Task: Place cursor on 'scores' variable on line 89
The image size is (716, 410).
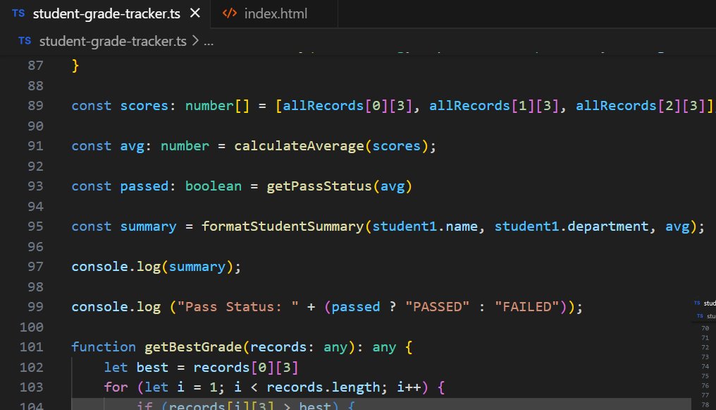Action: pyautogui.click(x=144, y=106)
